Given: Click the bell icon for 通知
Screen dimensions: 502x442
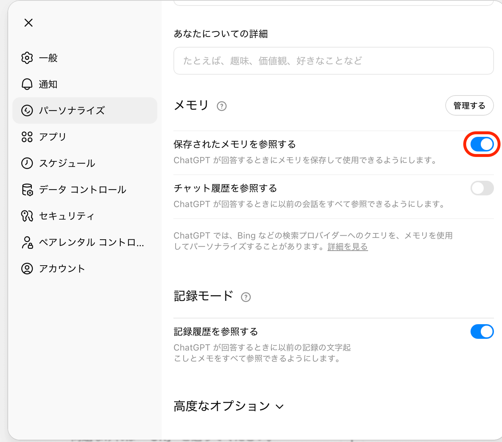Looking at the screenshot, I should (27, 84).
